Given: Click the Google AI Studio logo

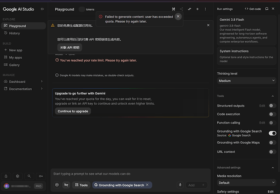Looking at the screenshot, I should (x=18, y=9).
